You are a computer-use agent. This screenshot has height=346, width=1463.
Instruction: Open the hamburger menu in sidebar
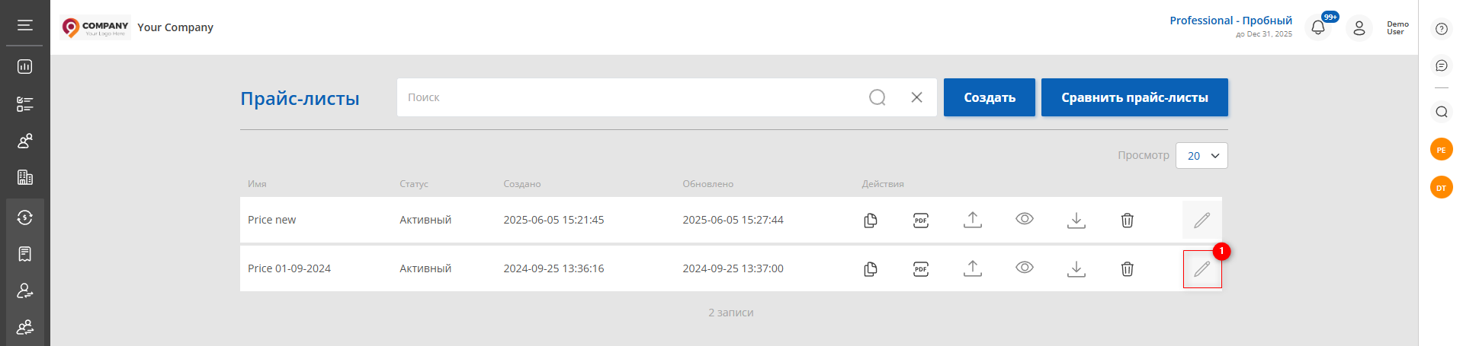(x=25, y=25)
